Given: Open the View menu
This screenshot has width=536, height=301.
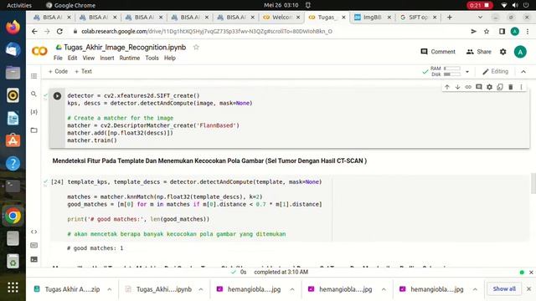Looking at the screenshot, I should tap(88, 58).
